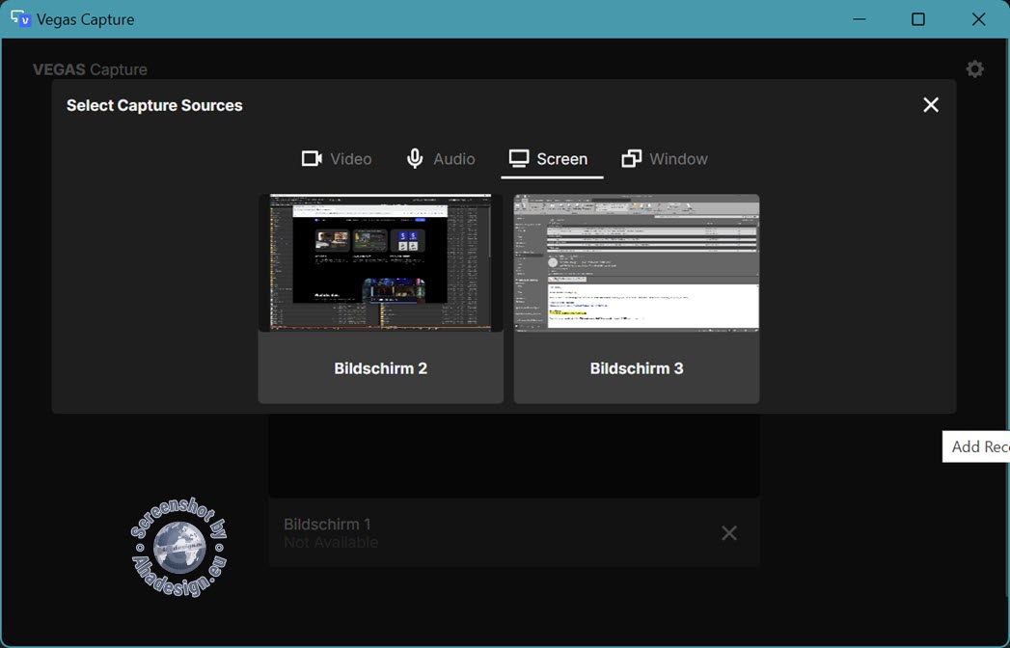Open settings via the gear icon

click(974, 68)
